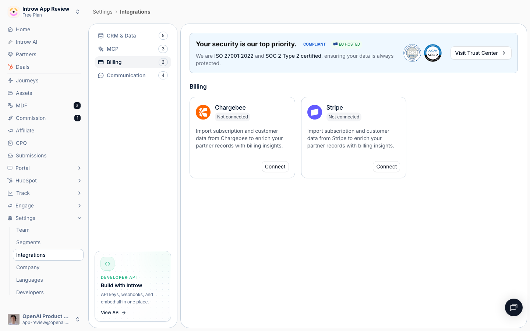
Task: Click the Visit Trust Center button
Action: 481,53
